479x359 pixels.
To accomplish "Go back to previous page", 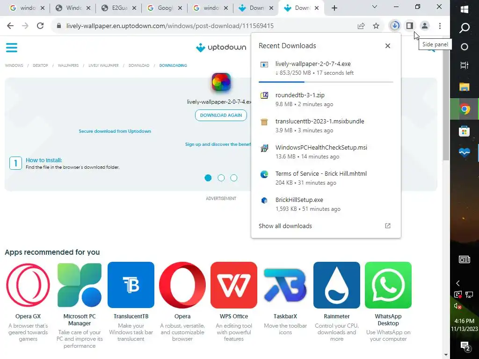I will pos(10,26).
